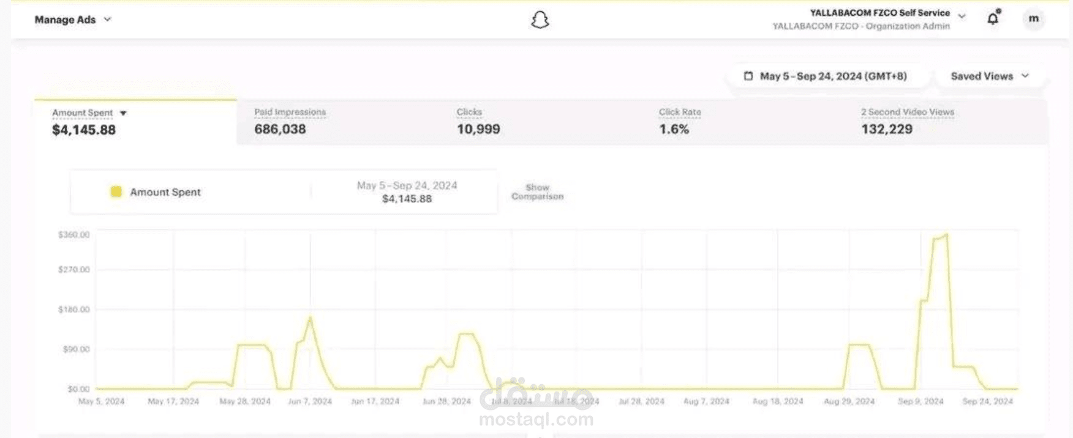Open the notifications bell
The height and width of the screenshot is (438, 1073).
993,18
